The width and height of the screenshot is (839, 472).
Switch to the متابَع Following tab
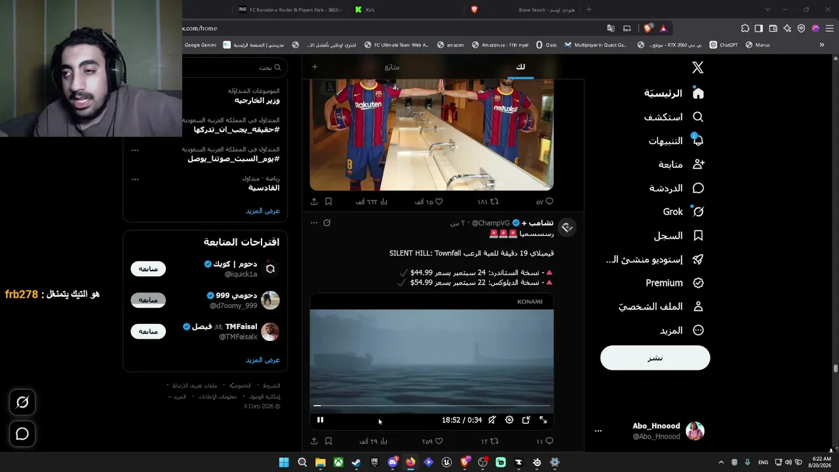coord(392,67)
